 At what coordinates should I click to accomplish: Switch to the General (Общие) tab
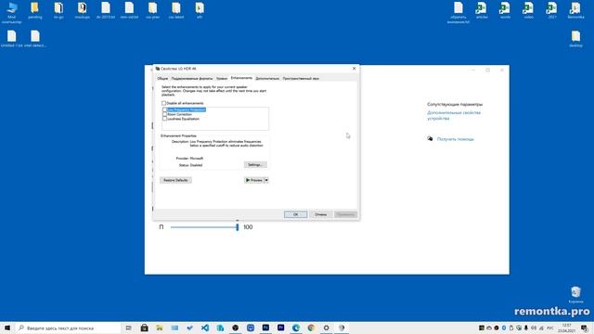point(162,78)
